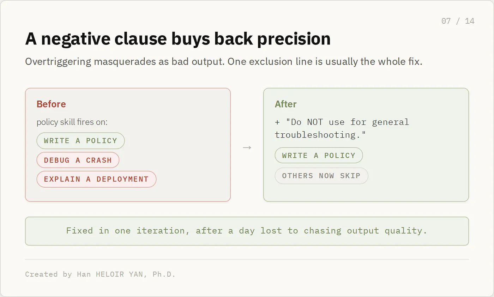Click the slide counter 07 / 14

tap(458, 21)
